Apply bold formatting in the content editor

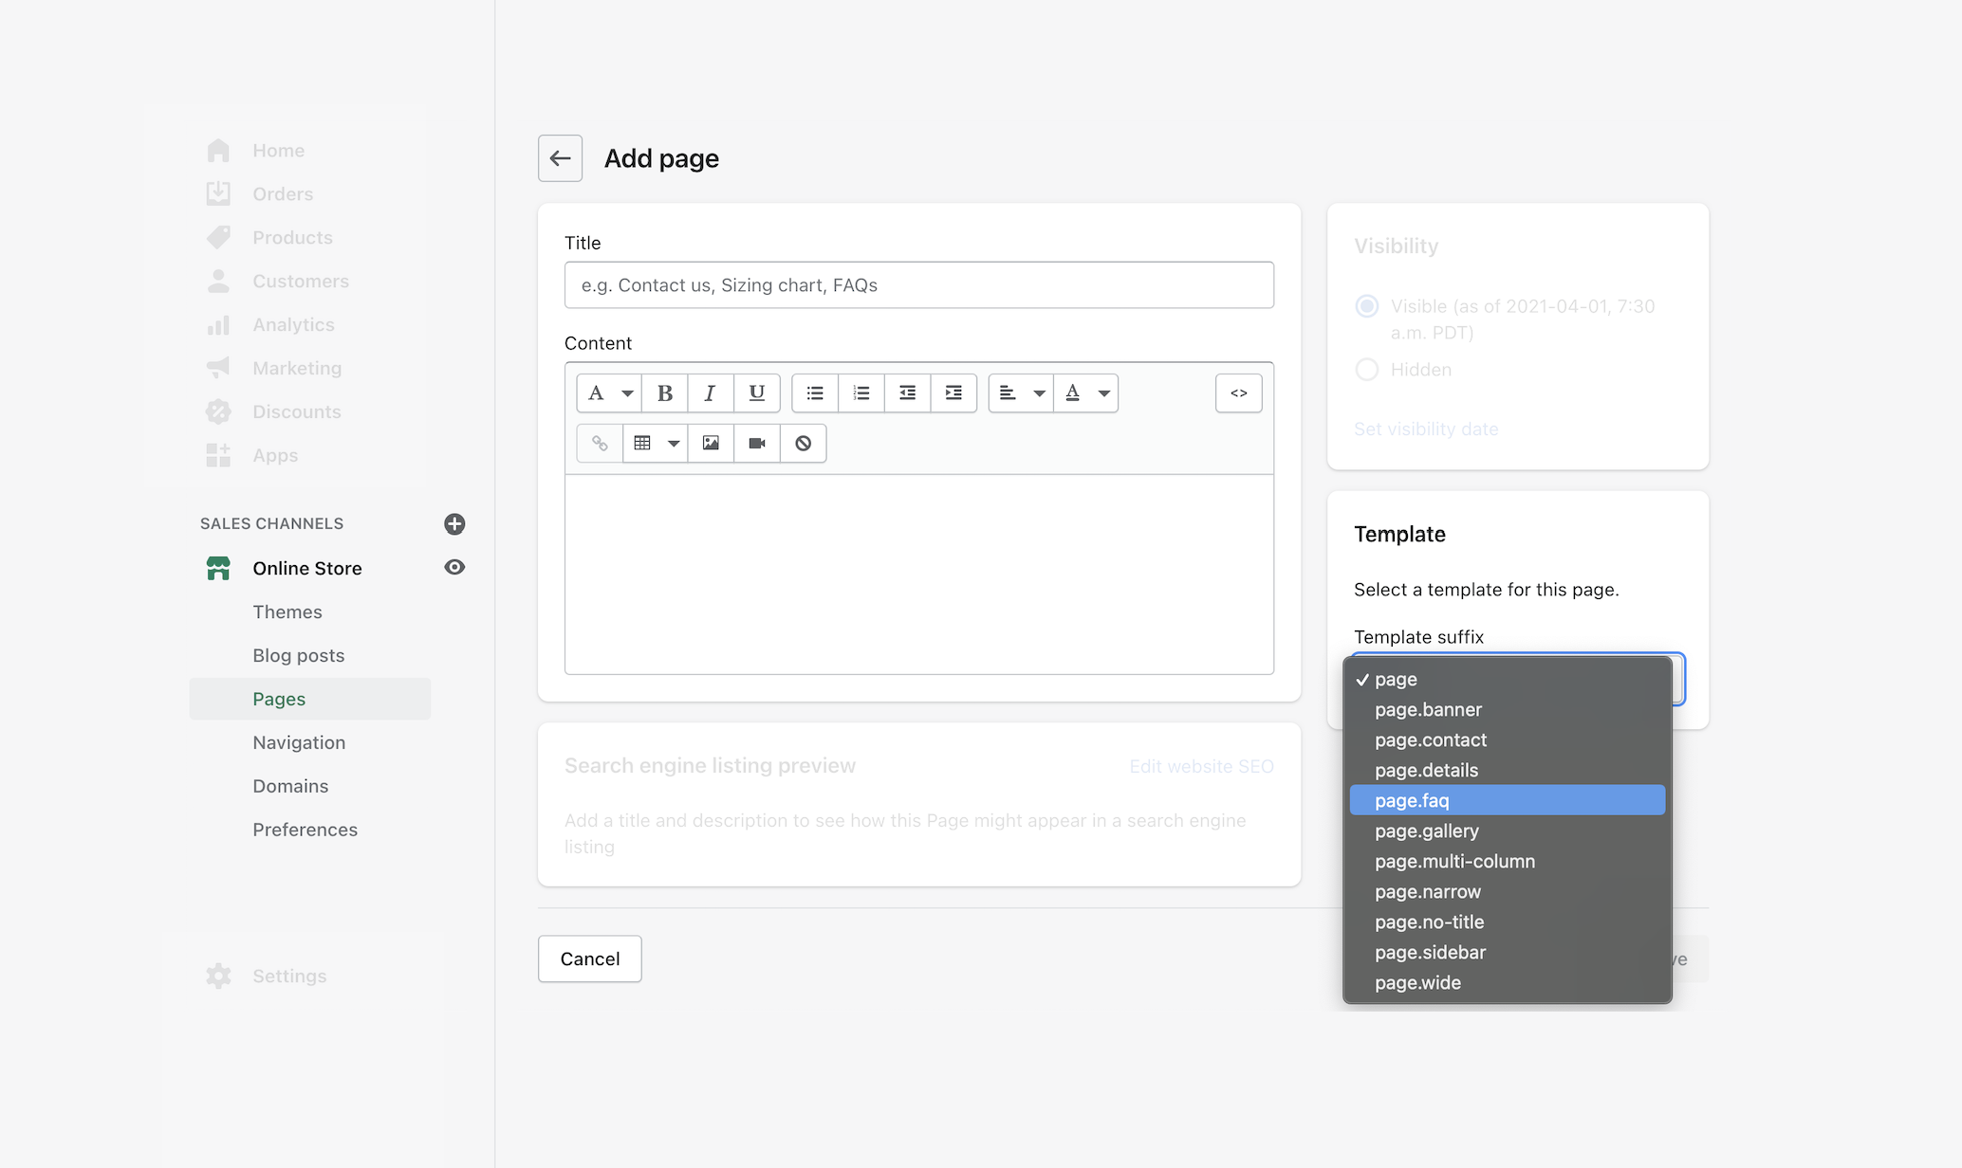664,392
